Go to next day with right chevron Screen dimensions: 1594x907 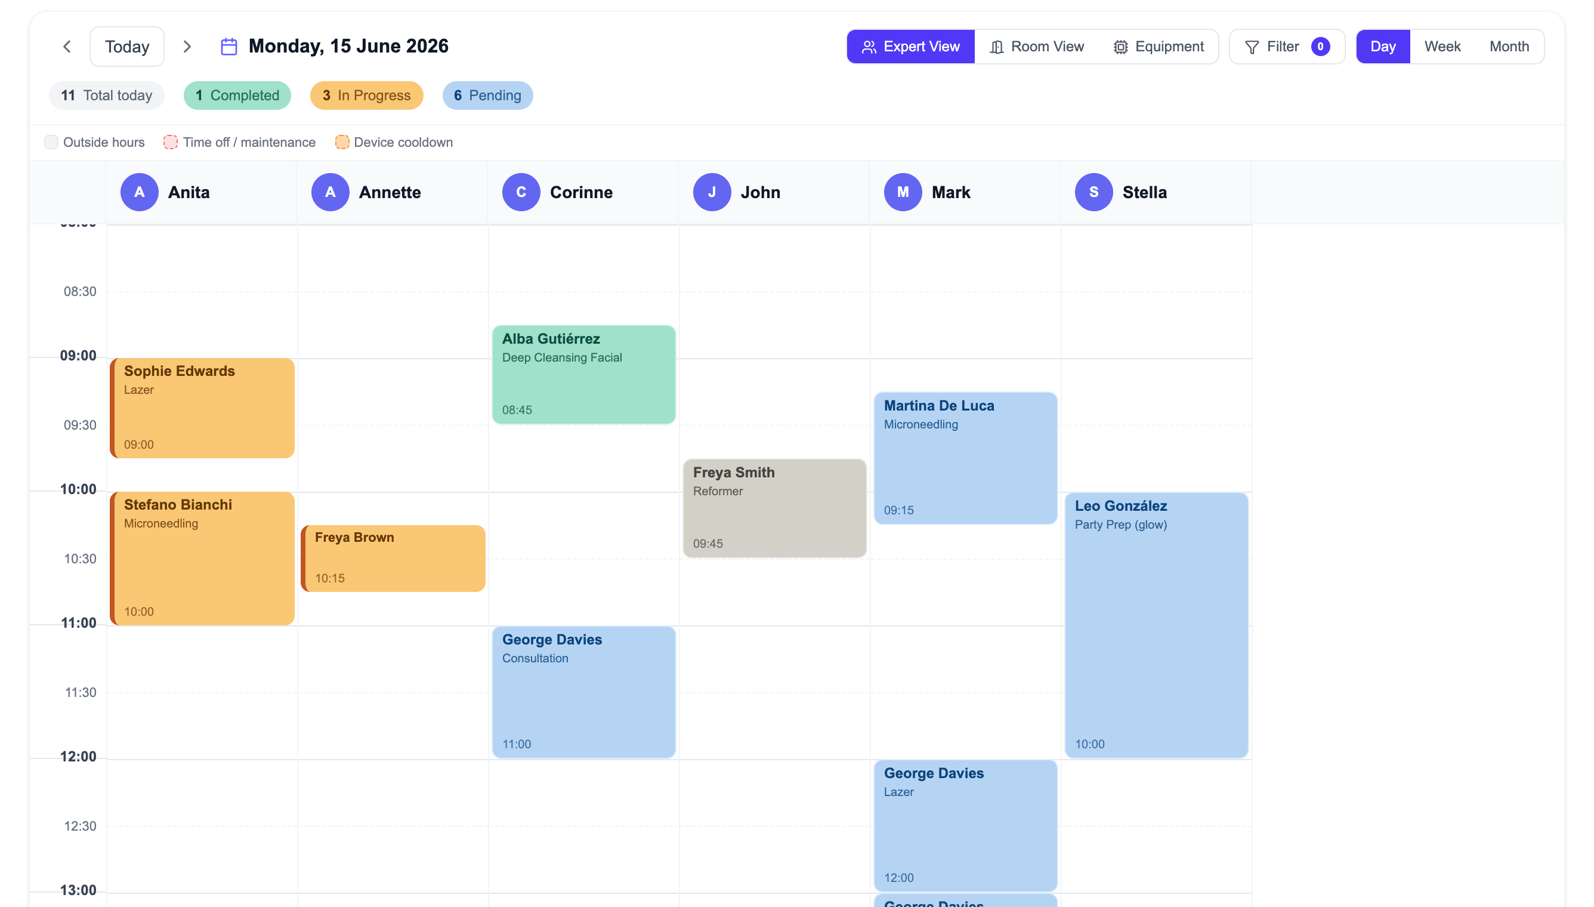pos(187,47)
